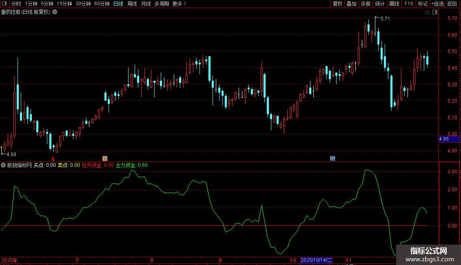Open 多周期 multi-period view

(162, 4)
